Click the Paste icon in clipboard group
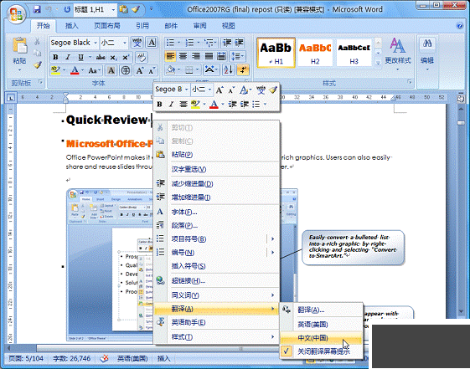The width and height of the screenshot is (470, 369). pyautogui.click(x=20, y=46)
